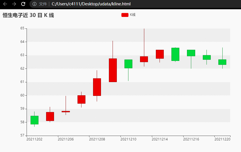The image size is (241, 152).
Task: Click the y-axis value 62
Action: 22,69
